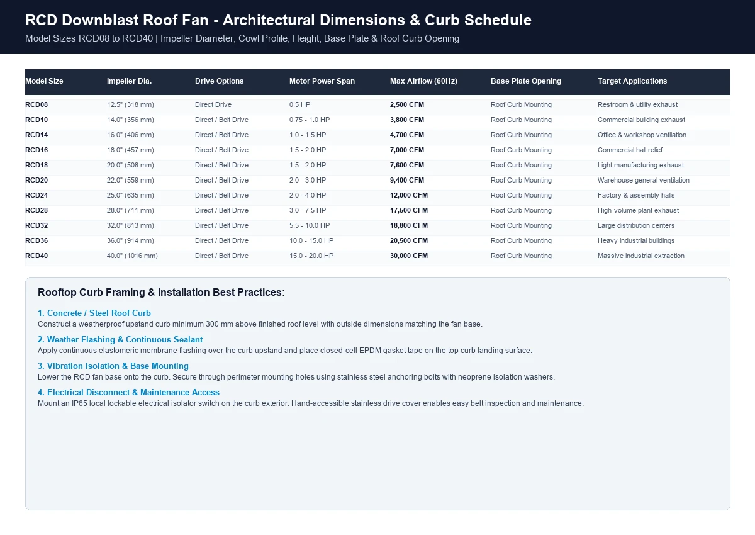
Task: Click the 2.0 - 3.0 HP motor value
Action: point(308,180)
